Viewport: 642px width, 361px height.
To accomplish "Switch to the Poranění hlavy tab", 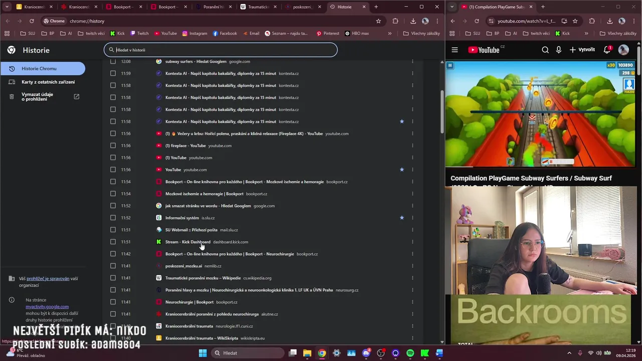I will pos(213,7).
